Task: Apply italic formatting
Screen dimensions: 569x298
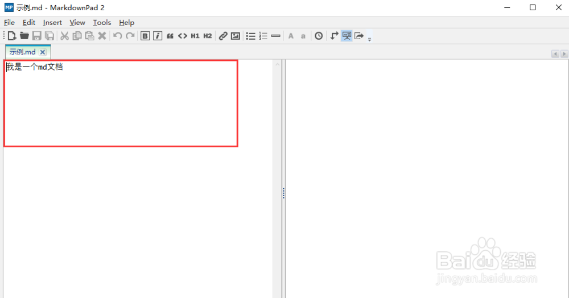Action: coord(158,36)
